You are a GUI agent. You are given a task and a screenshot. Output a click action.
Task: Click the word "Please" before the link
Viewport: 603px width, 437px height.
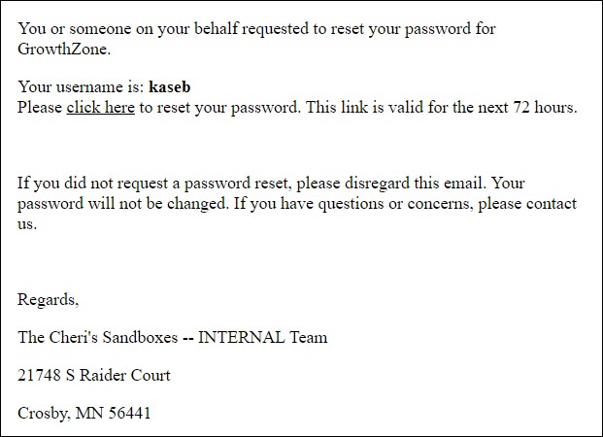(40, 108)
